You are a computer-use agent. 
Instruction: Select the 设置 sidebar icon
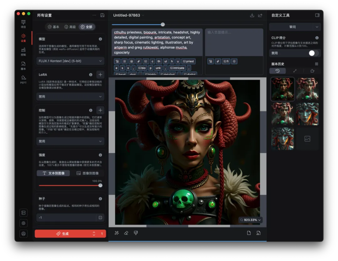click(23, 38)
